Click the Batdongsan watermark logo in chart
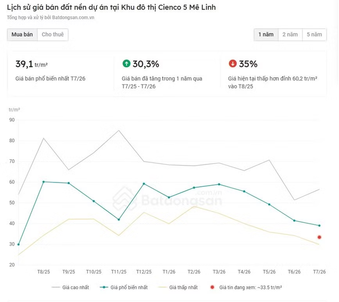This screenshot has width=339, height=302. [167, 198]
